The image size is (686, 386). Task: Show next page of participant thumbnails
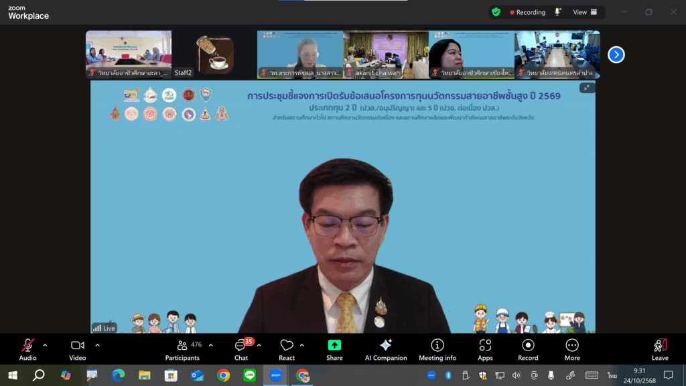click(x=616, y=55)
